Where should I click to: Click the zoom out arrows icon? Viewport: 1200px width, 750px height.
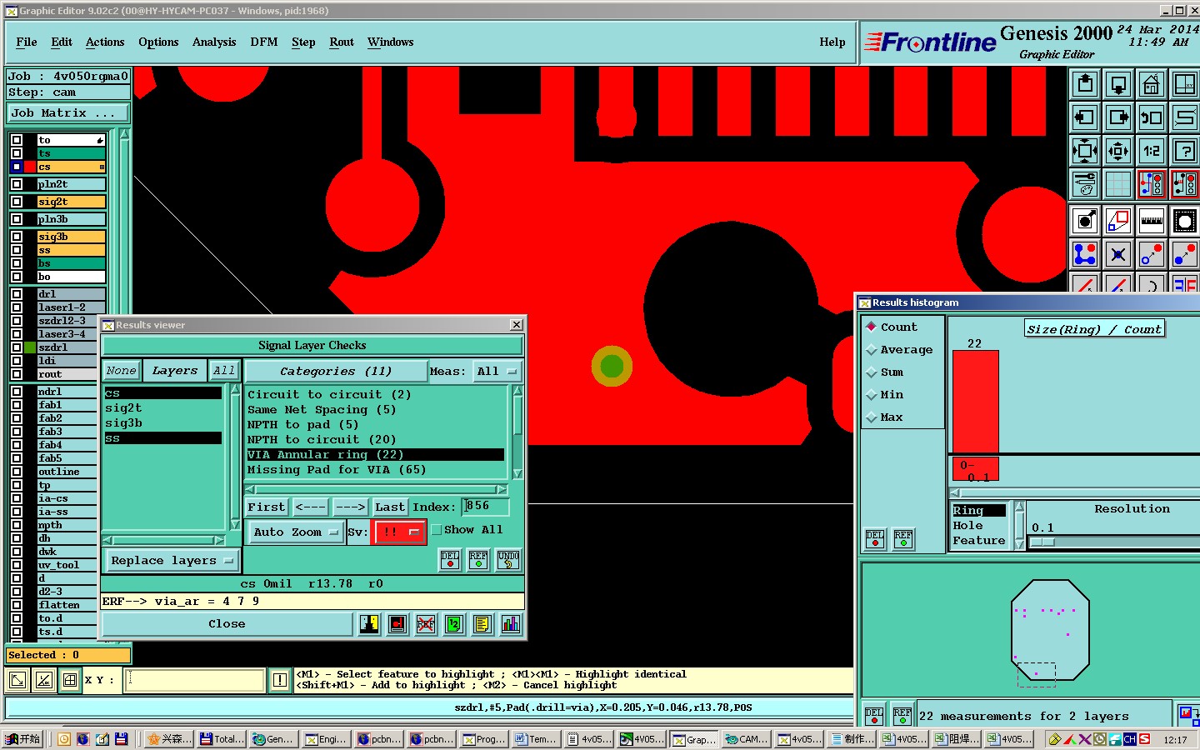pyautogui.click(x=1118, y=151)
